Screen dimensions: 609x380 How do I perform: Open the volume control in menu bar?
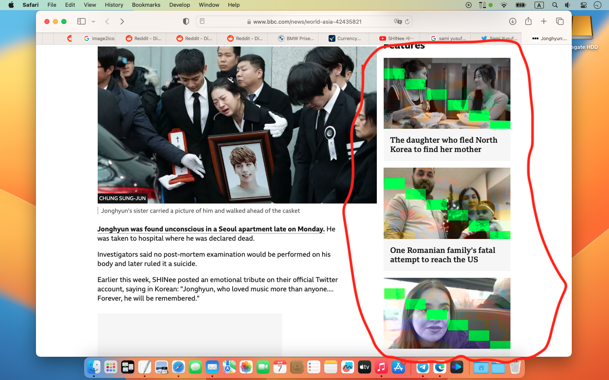(x=568, y=5)
